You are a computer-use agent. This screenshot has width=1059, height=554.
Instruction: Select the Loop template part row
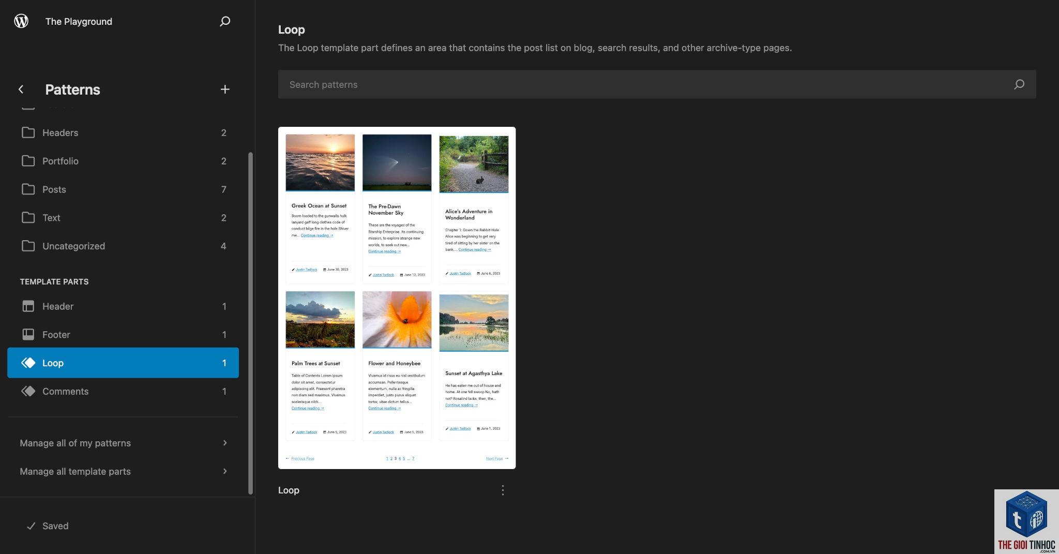(123, 363)
